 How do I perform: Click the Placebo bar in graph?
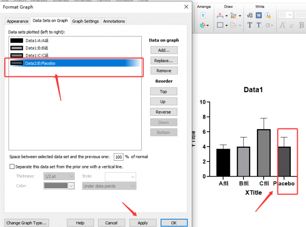click(284, 162)
